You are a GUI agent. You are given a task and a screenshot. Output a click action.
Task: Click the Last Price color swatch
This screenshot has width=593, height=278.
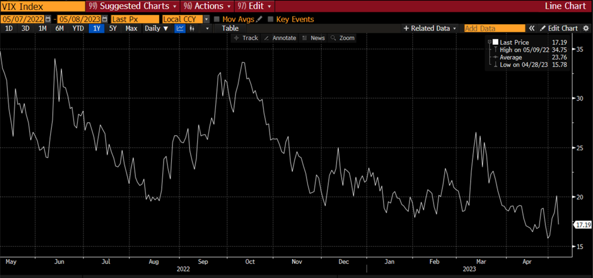[x=495, y=42]
